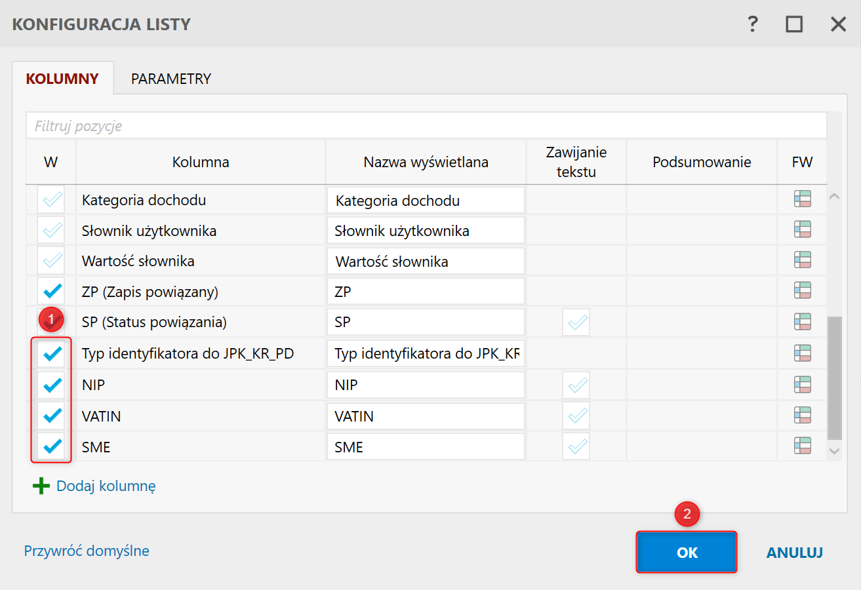
Task: Open the question mark help icon
Action: coord(753,24)
